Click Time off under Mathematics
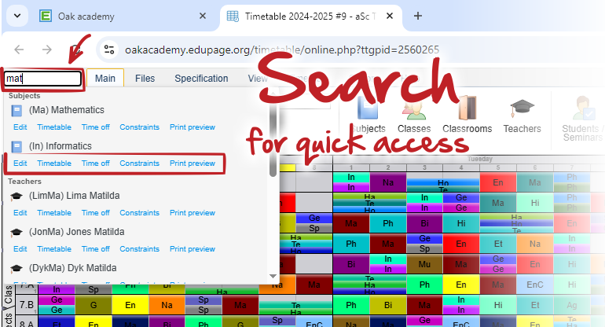The height and width of the screenshot is (327, 605). [x=95, y=127]
